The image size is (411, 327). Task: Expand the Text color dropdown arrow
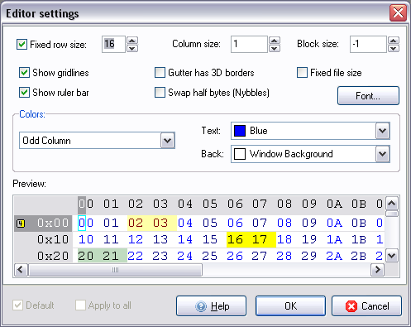point(382,131)
